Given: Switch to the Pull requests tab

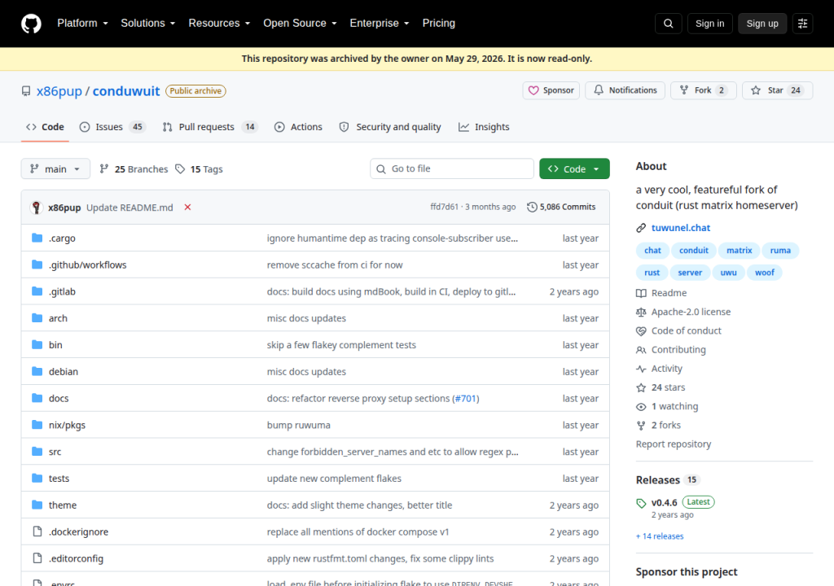Looking at the screenshot, I should pyautogui.click(x=210, y=127).
